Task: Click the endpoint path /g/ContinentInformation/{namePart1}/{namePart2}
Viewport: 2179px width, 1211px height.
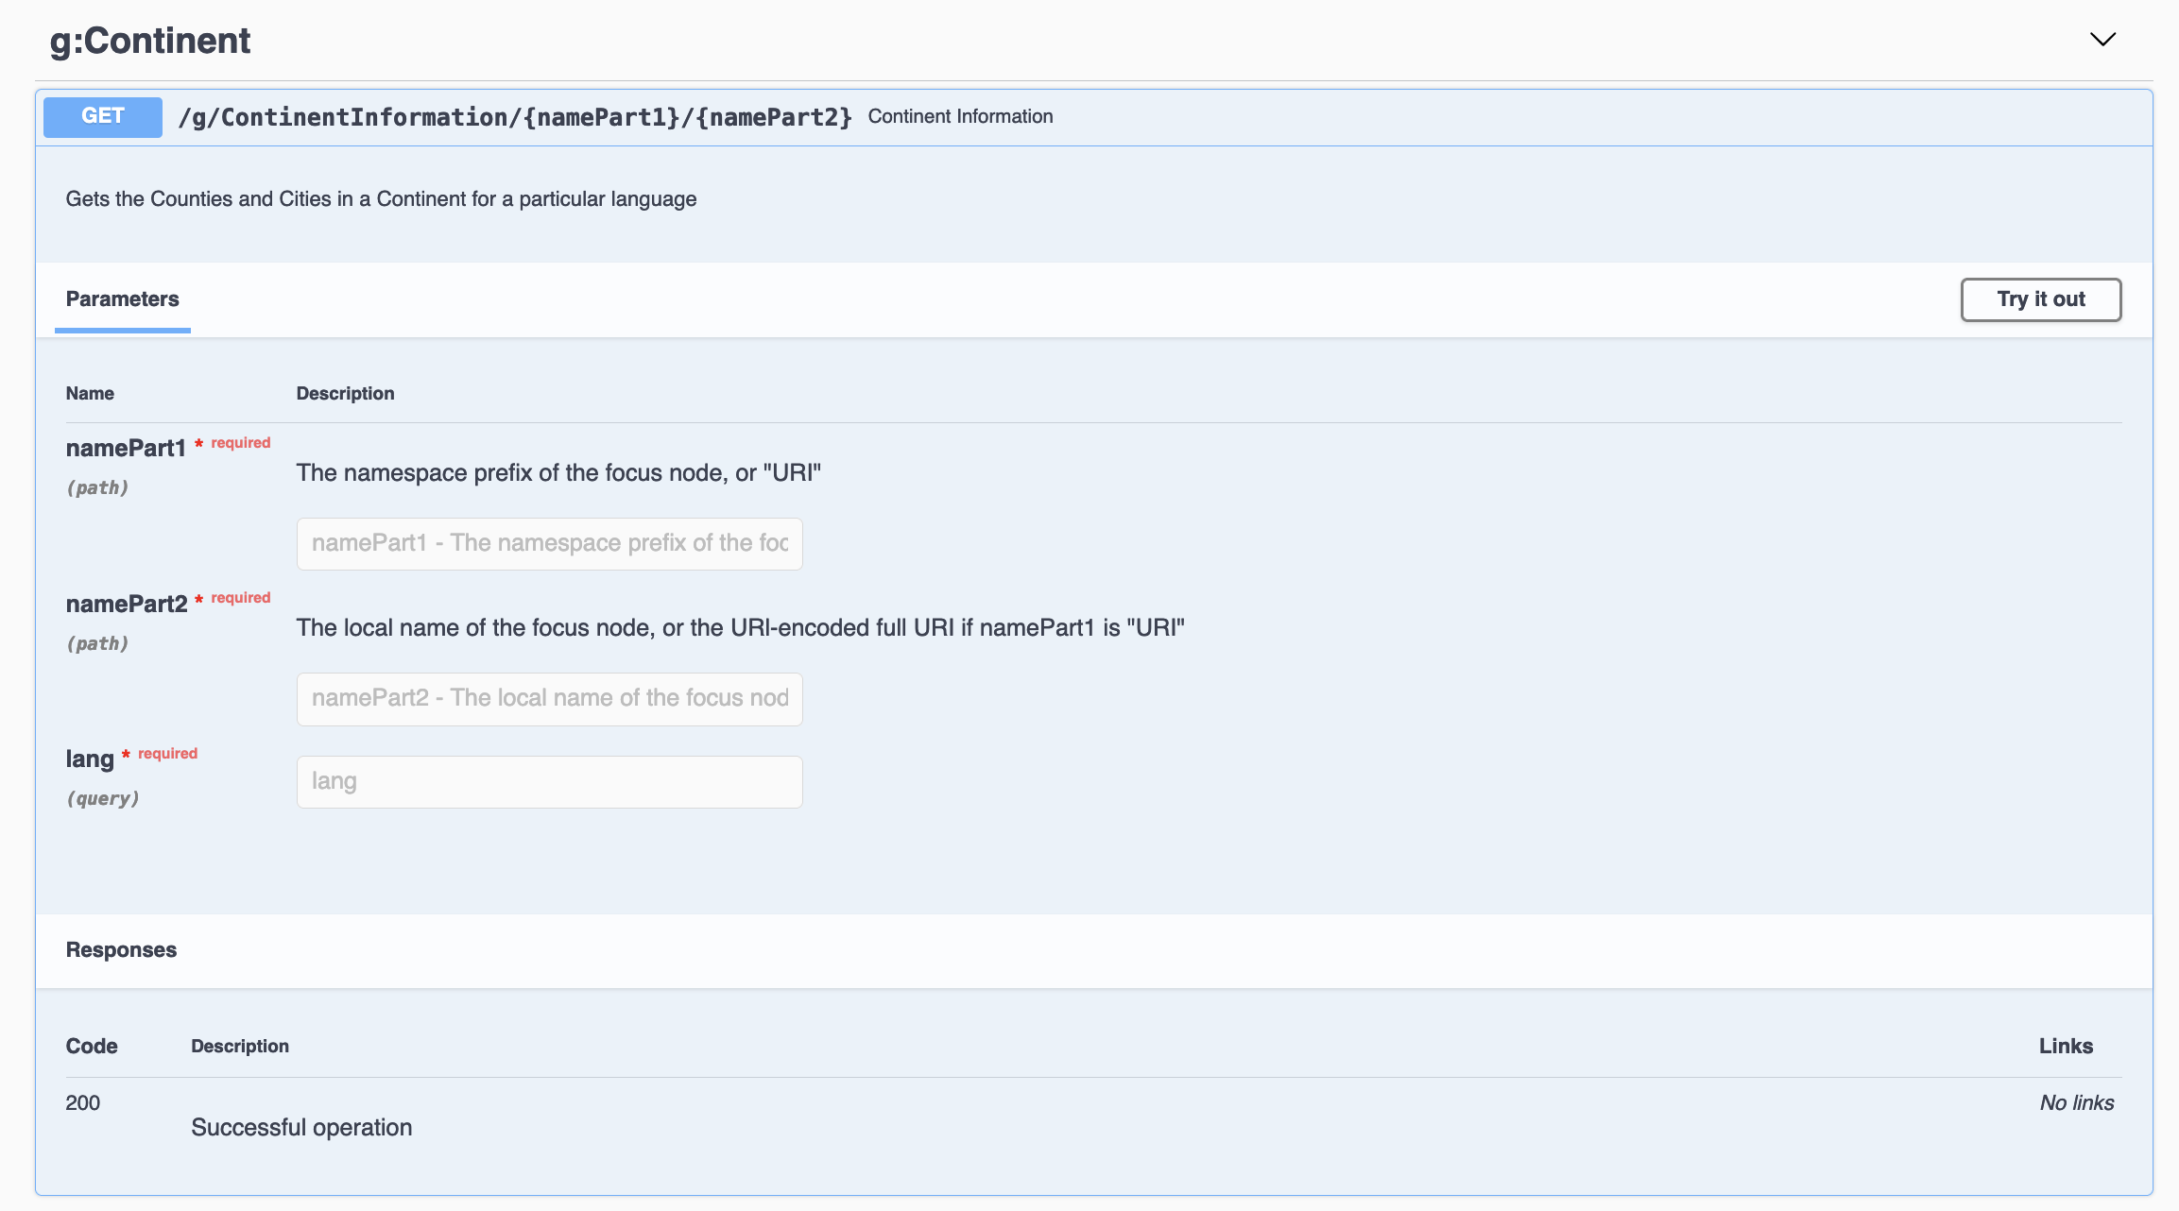Action: coord(516,116)
